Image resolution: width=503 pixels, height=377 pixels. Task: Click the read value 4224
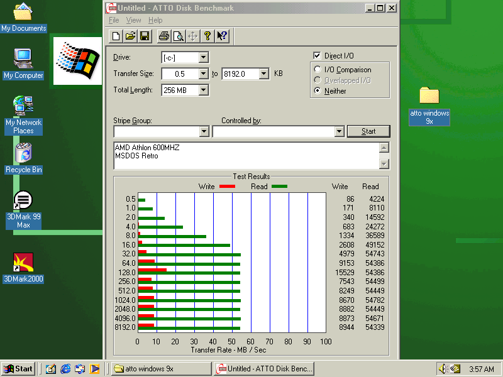tap(377, 199)
